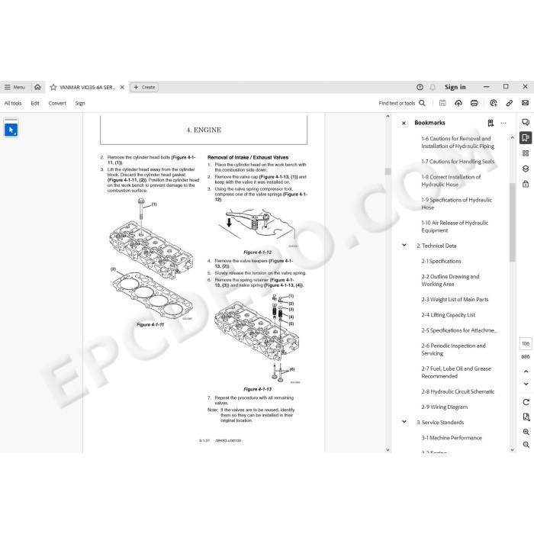Open the hamburger Menu
Screen dimensions: 534x534
coord(14,87)
